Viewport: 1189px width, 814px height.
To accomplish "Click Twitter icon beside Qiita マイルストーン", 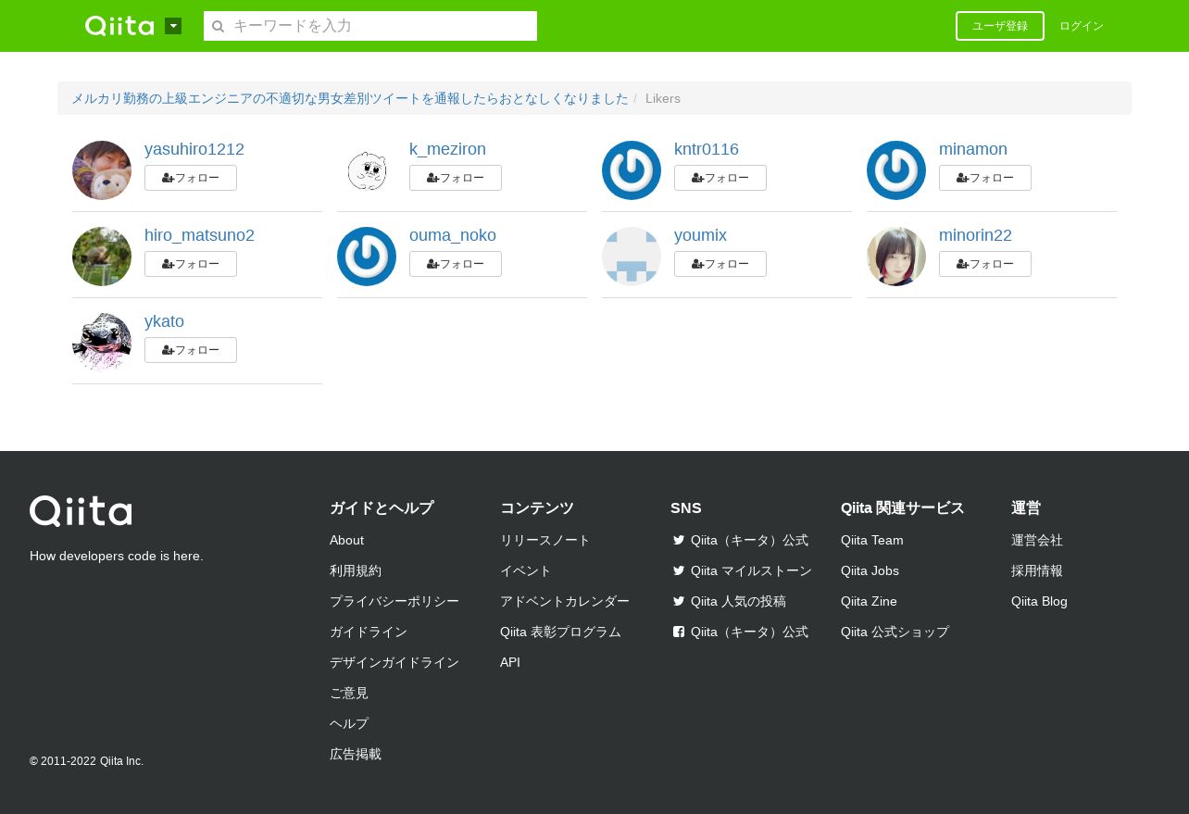I will pyautogui.click(x=679, y=570).
